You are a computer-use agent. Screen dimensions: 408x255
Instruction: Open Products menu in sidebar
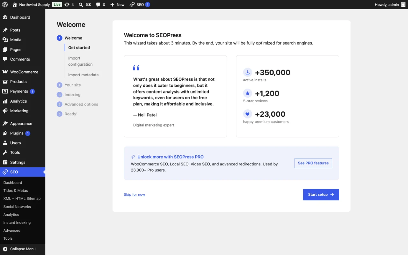pyautogui.click(x=23, y=82)
